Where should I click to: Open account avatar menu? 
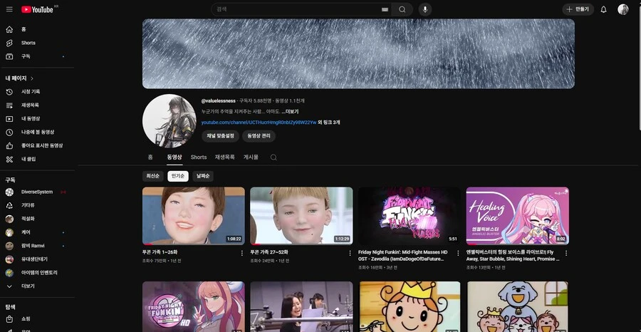[623, 9]
